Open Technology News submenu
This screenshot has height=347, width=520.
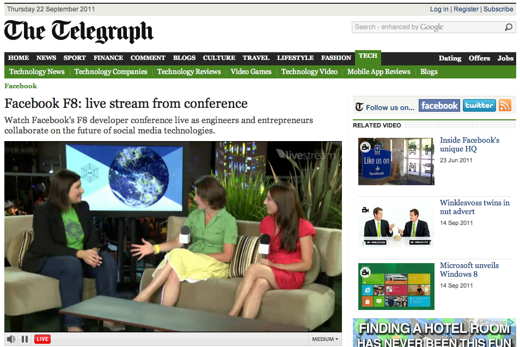click(37, 72)
